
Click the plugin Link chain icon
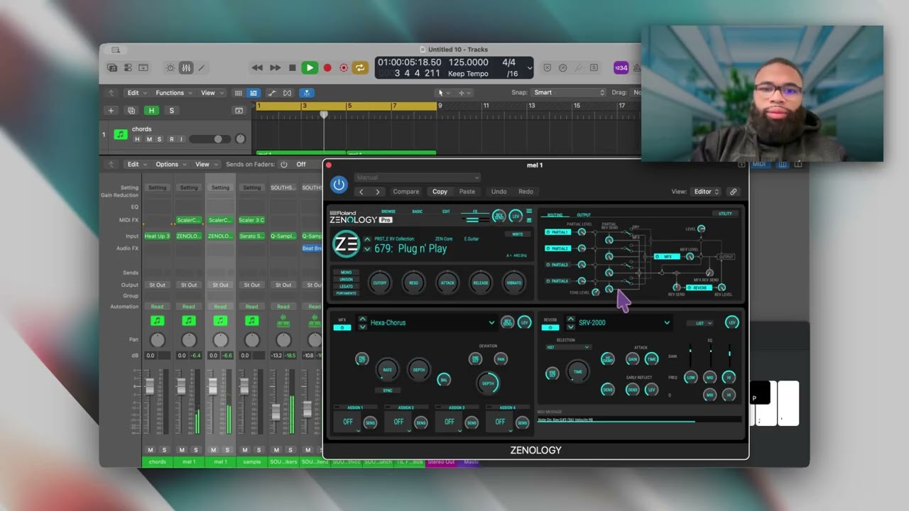(733, 192)
